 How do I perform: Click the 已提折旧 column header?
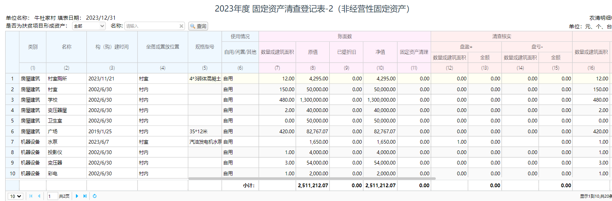346,52
